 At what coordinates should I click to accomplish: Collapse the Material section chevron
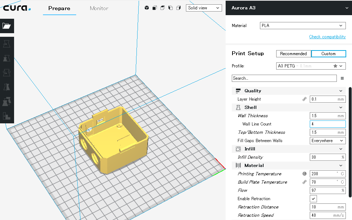[x=341, y=166]
